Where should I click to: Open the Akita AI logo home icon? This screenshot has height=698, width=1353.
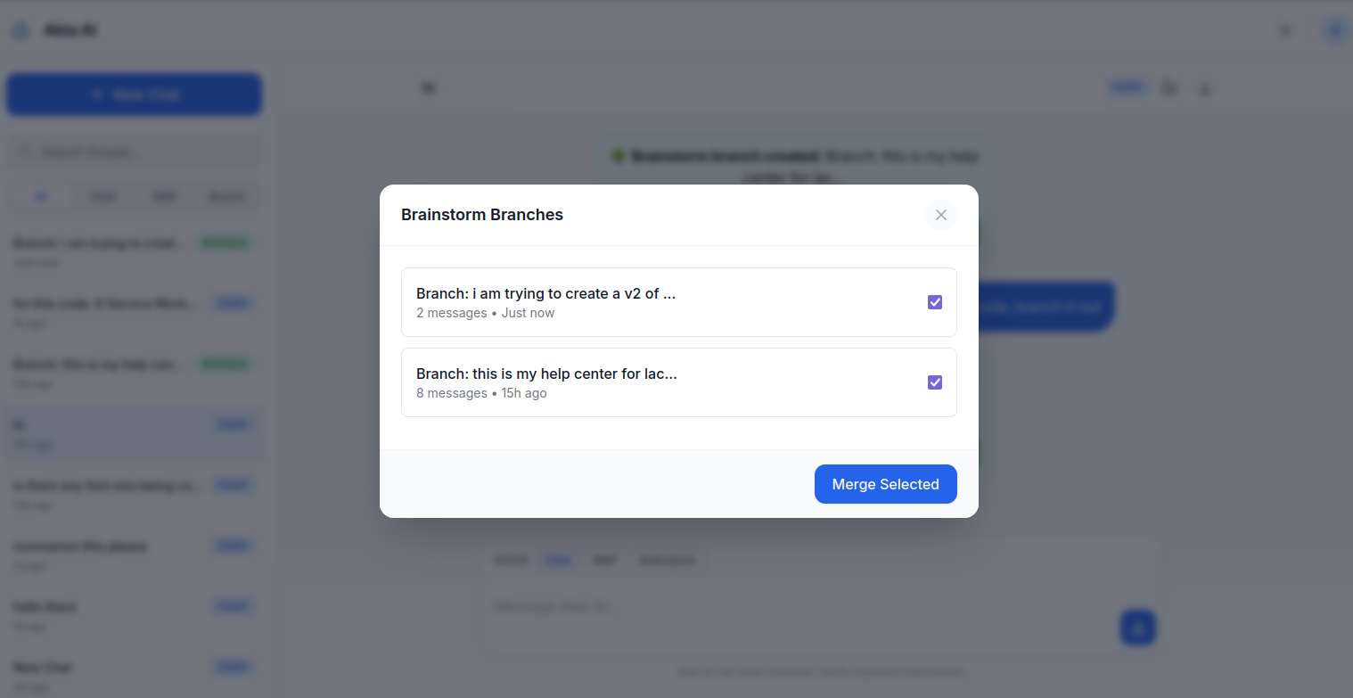pyautogui.click(x=20, y=29)
